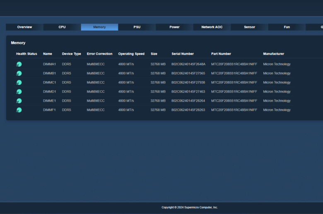Select the DIMMF1 name cell
Screen dimensions: 323x214
tap(49, 110)
